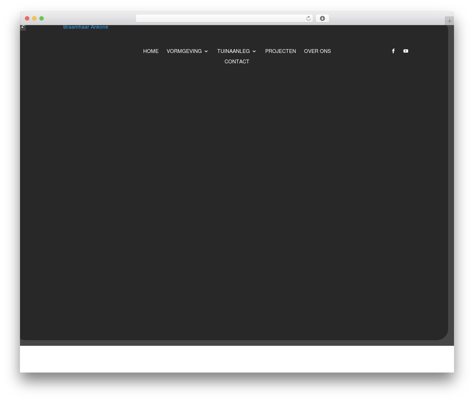Open a new tab with plus button
This screenshot has height=401, width=474.
(450, 21)
